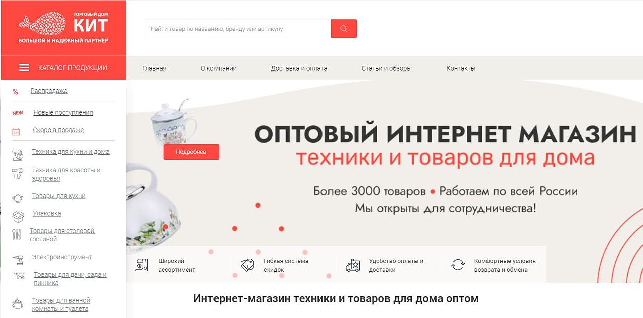Screen dimensions: 643x318
Task: Open the О компании menu item
Action: (219, 68)
